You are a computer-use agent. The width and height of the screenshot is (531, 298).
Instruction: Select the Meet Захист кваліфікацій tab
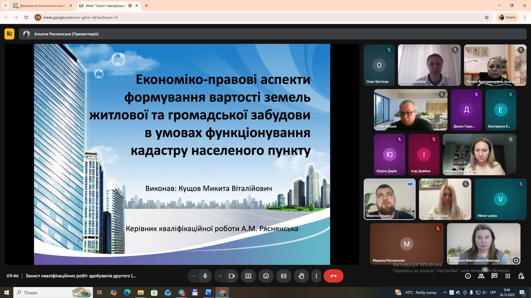[105, 6]
